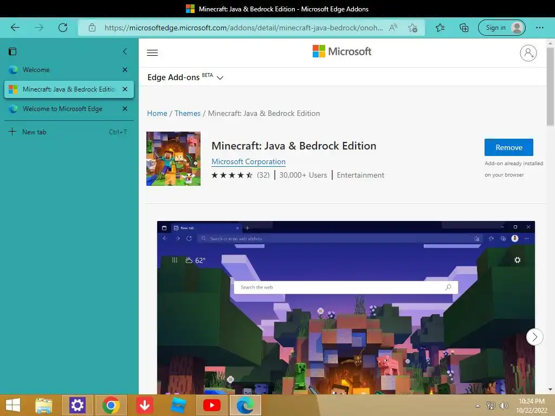Open YouTube from the taskbar
Image resolution: width=555 pixels, height=416 pixels.
pos(212,405)
